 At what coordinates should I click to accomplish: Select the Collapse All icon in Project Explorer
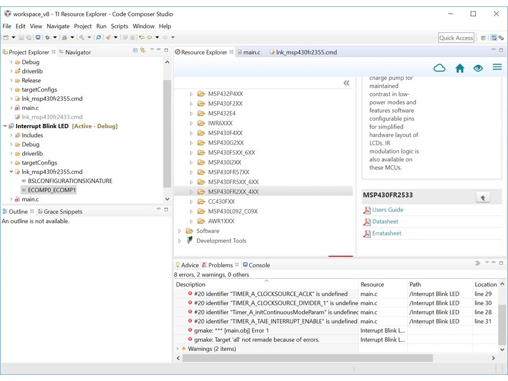135,49
